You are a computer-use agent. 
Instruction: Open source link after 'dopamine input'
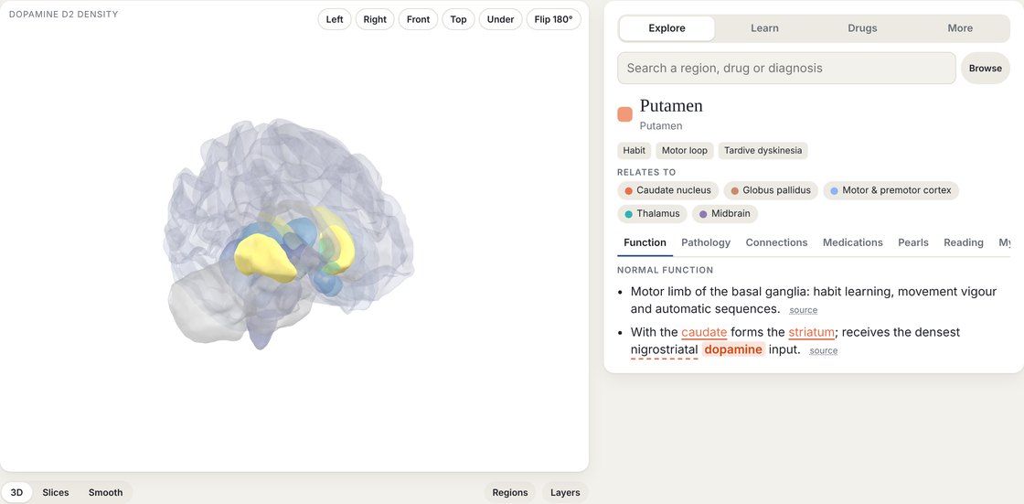(x=823, y=351)
